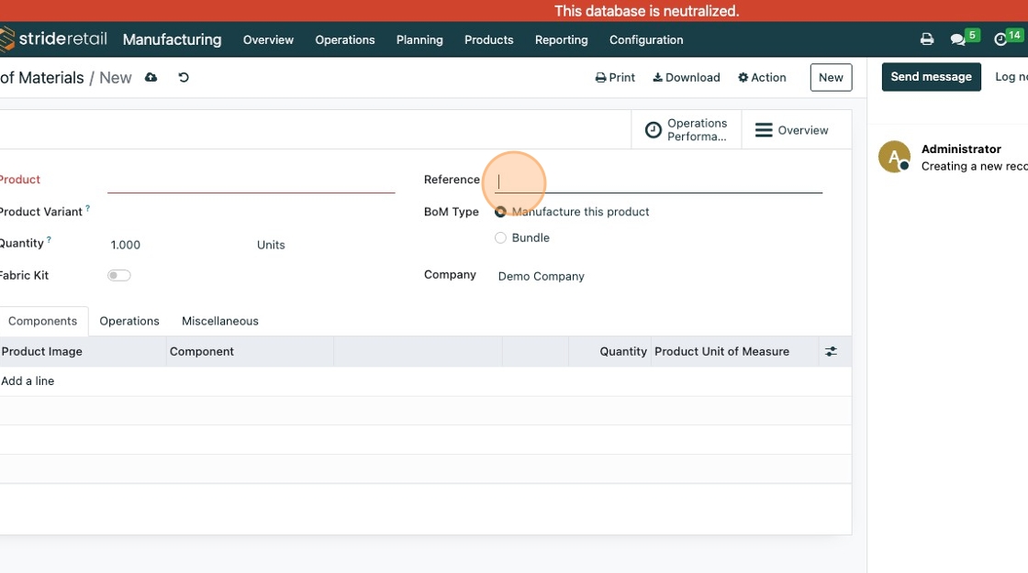
Task: Click the column settings adjust icon
Action: [831, 351]
